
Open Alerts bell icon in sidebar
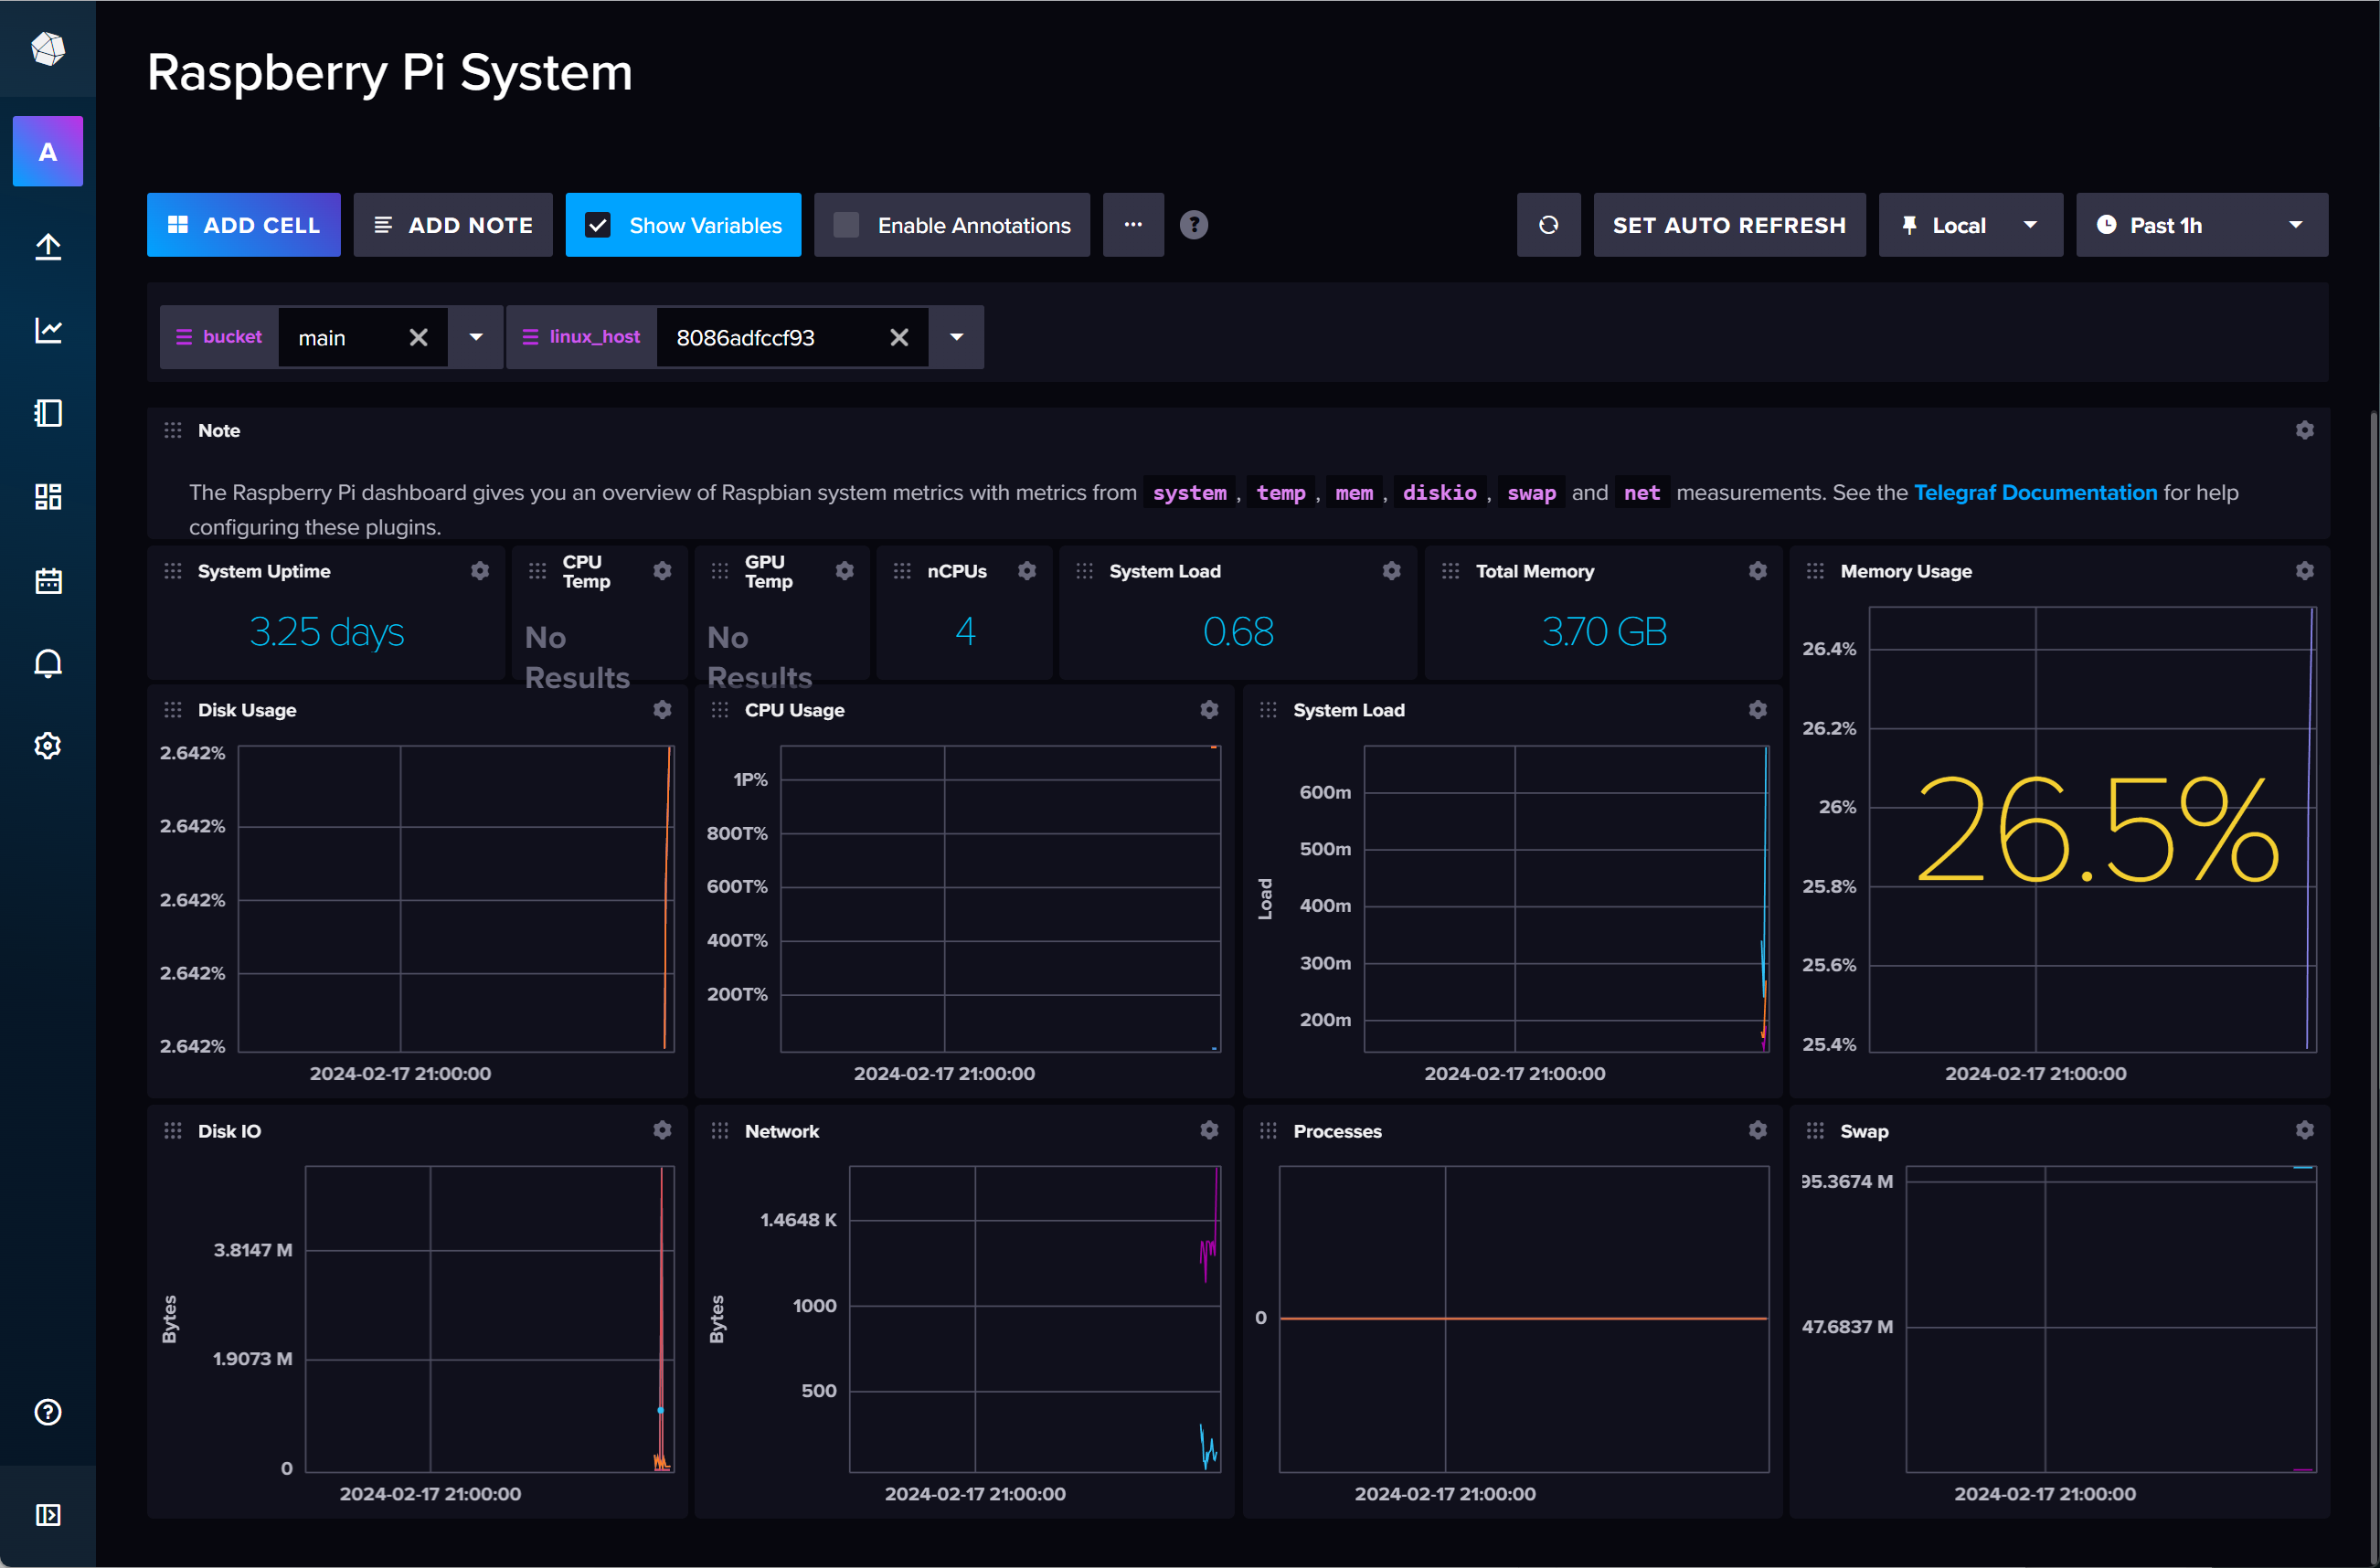(x=48, y=663)
